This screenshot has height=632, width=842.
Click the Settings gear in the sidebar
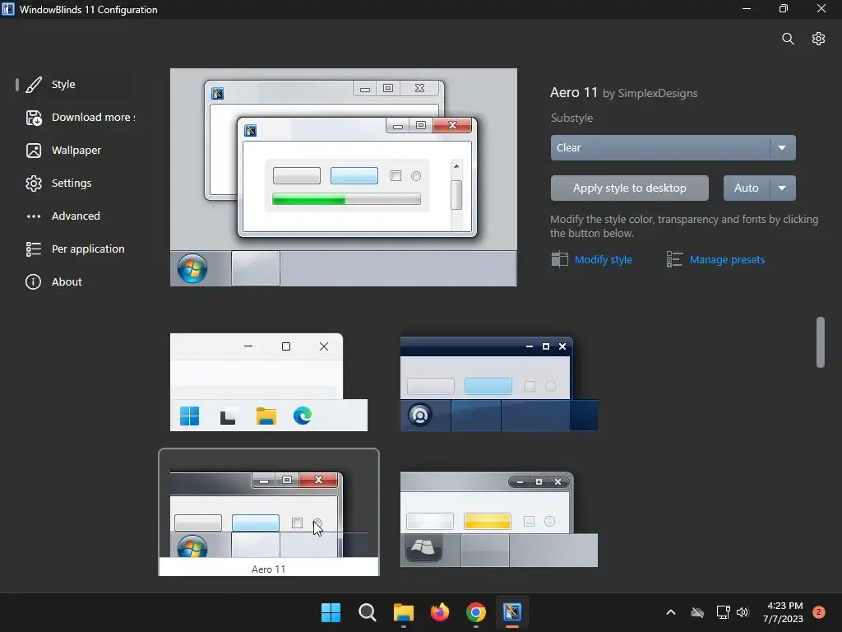coord(33,184)
